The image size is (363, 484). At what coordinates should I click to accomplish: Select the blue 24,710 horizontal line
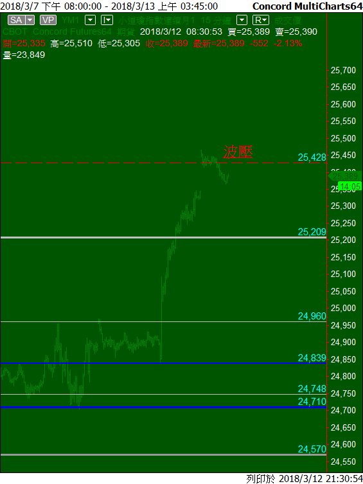point(163,407)
